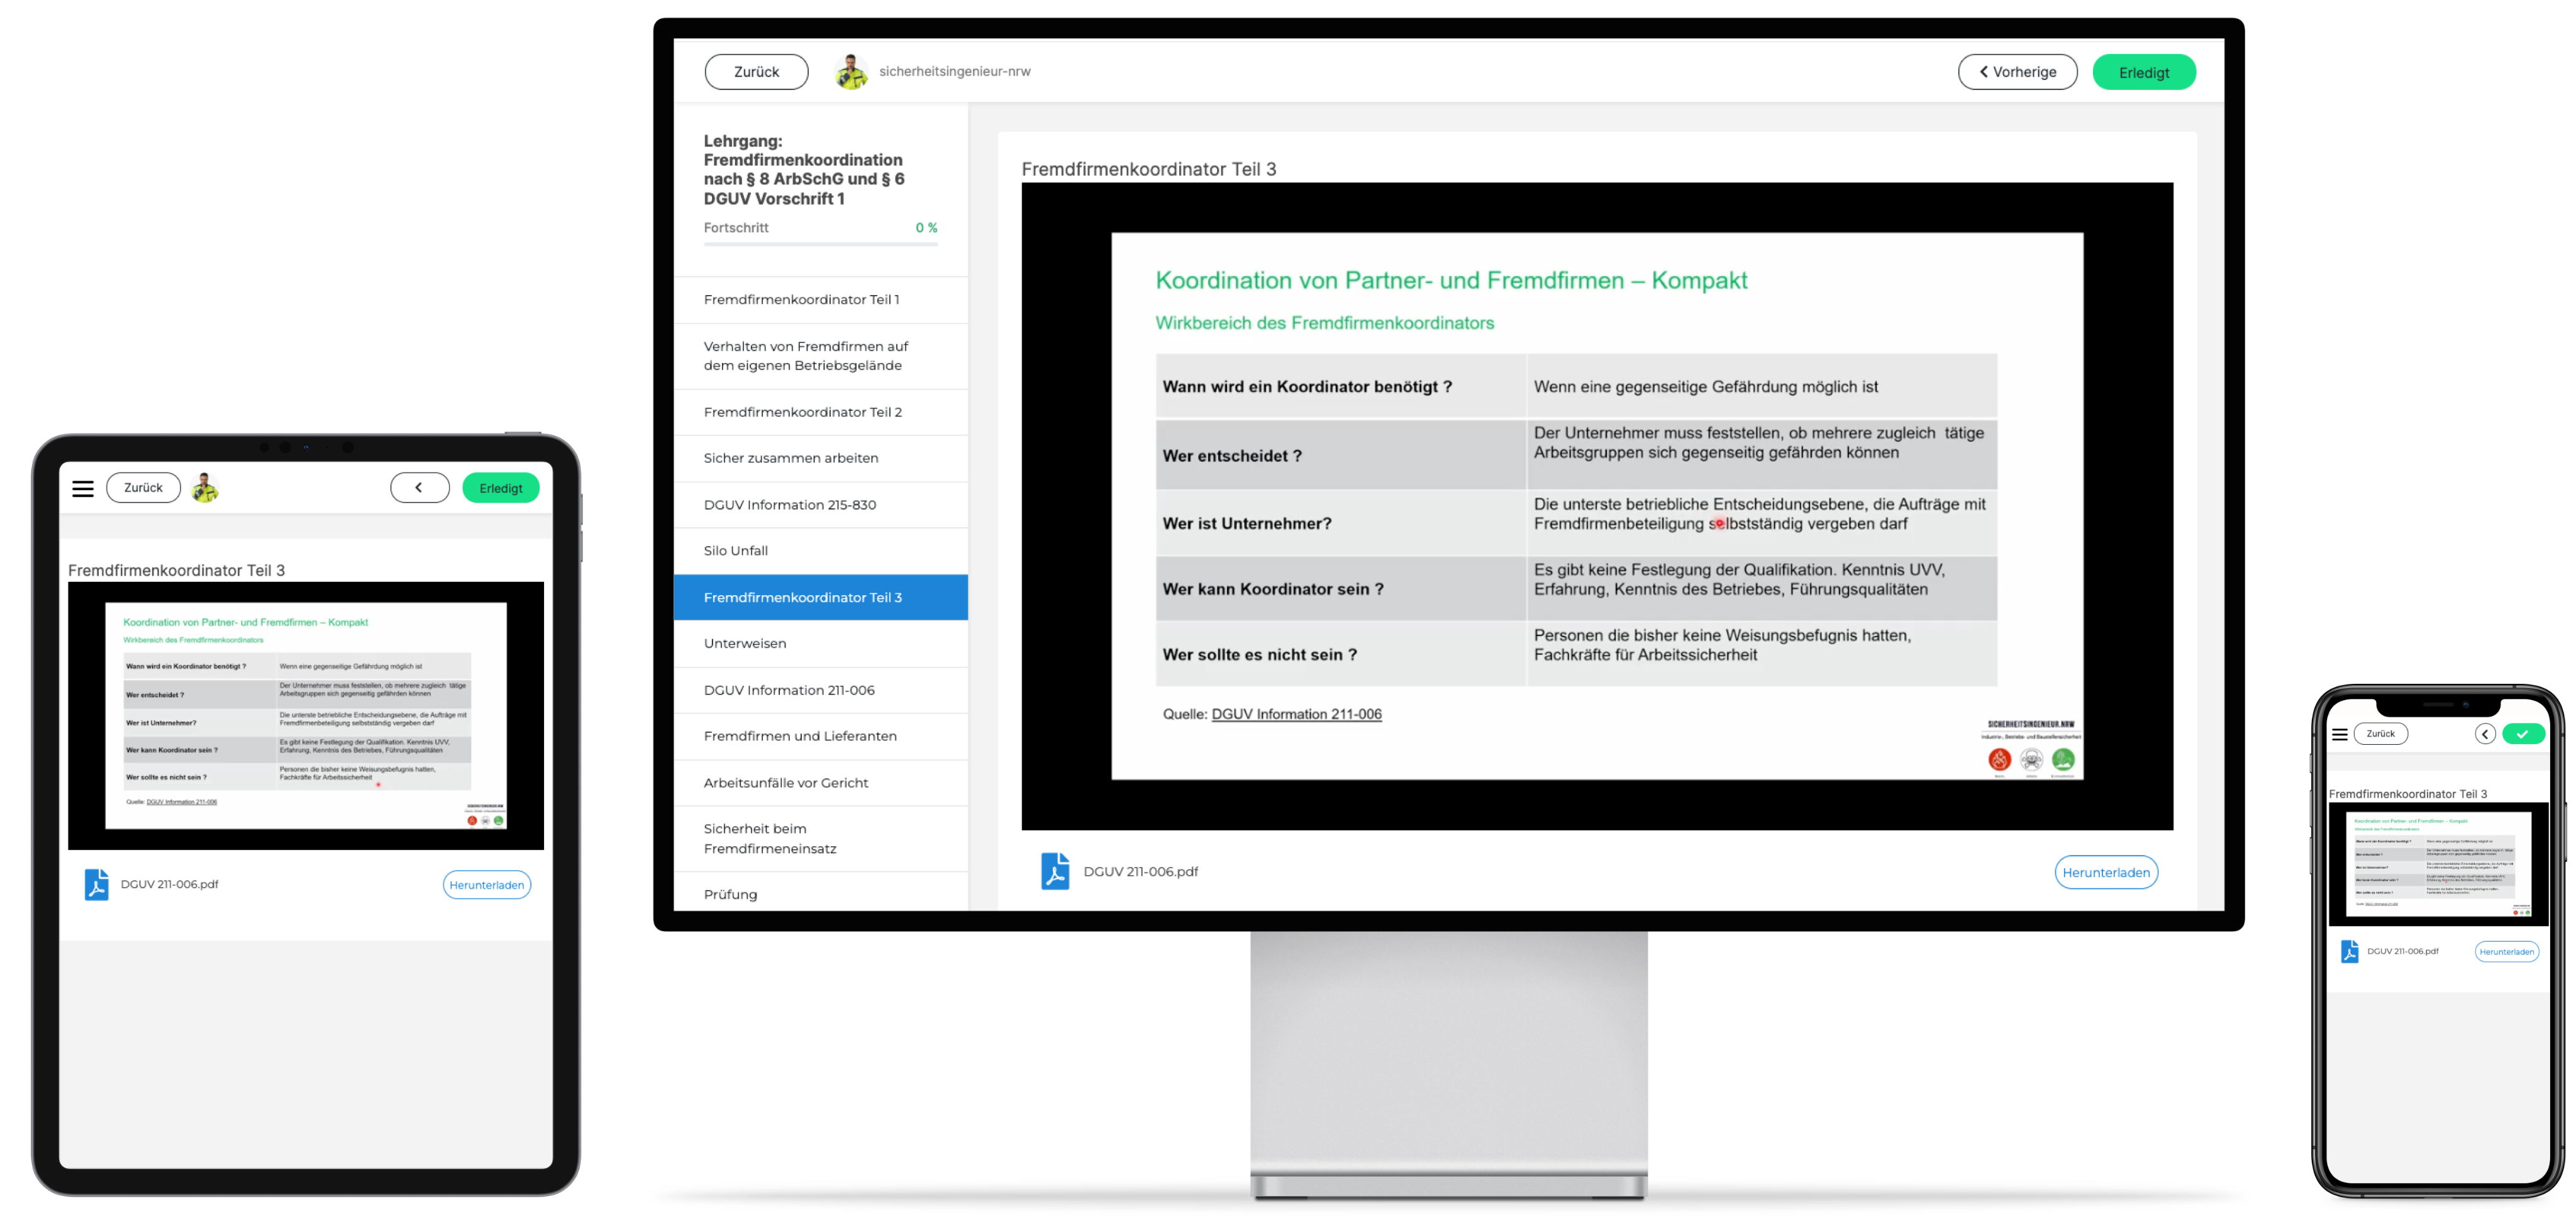Click Zurück button on the phone
The height and width of the screenshot is (1228, 2576).
[x=2380, y=734]
